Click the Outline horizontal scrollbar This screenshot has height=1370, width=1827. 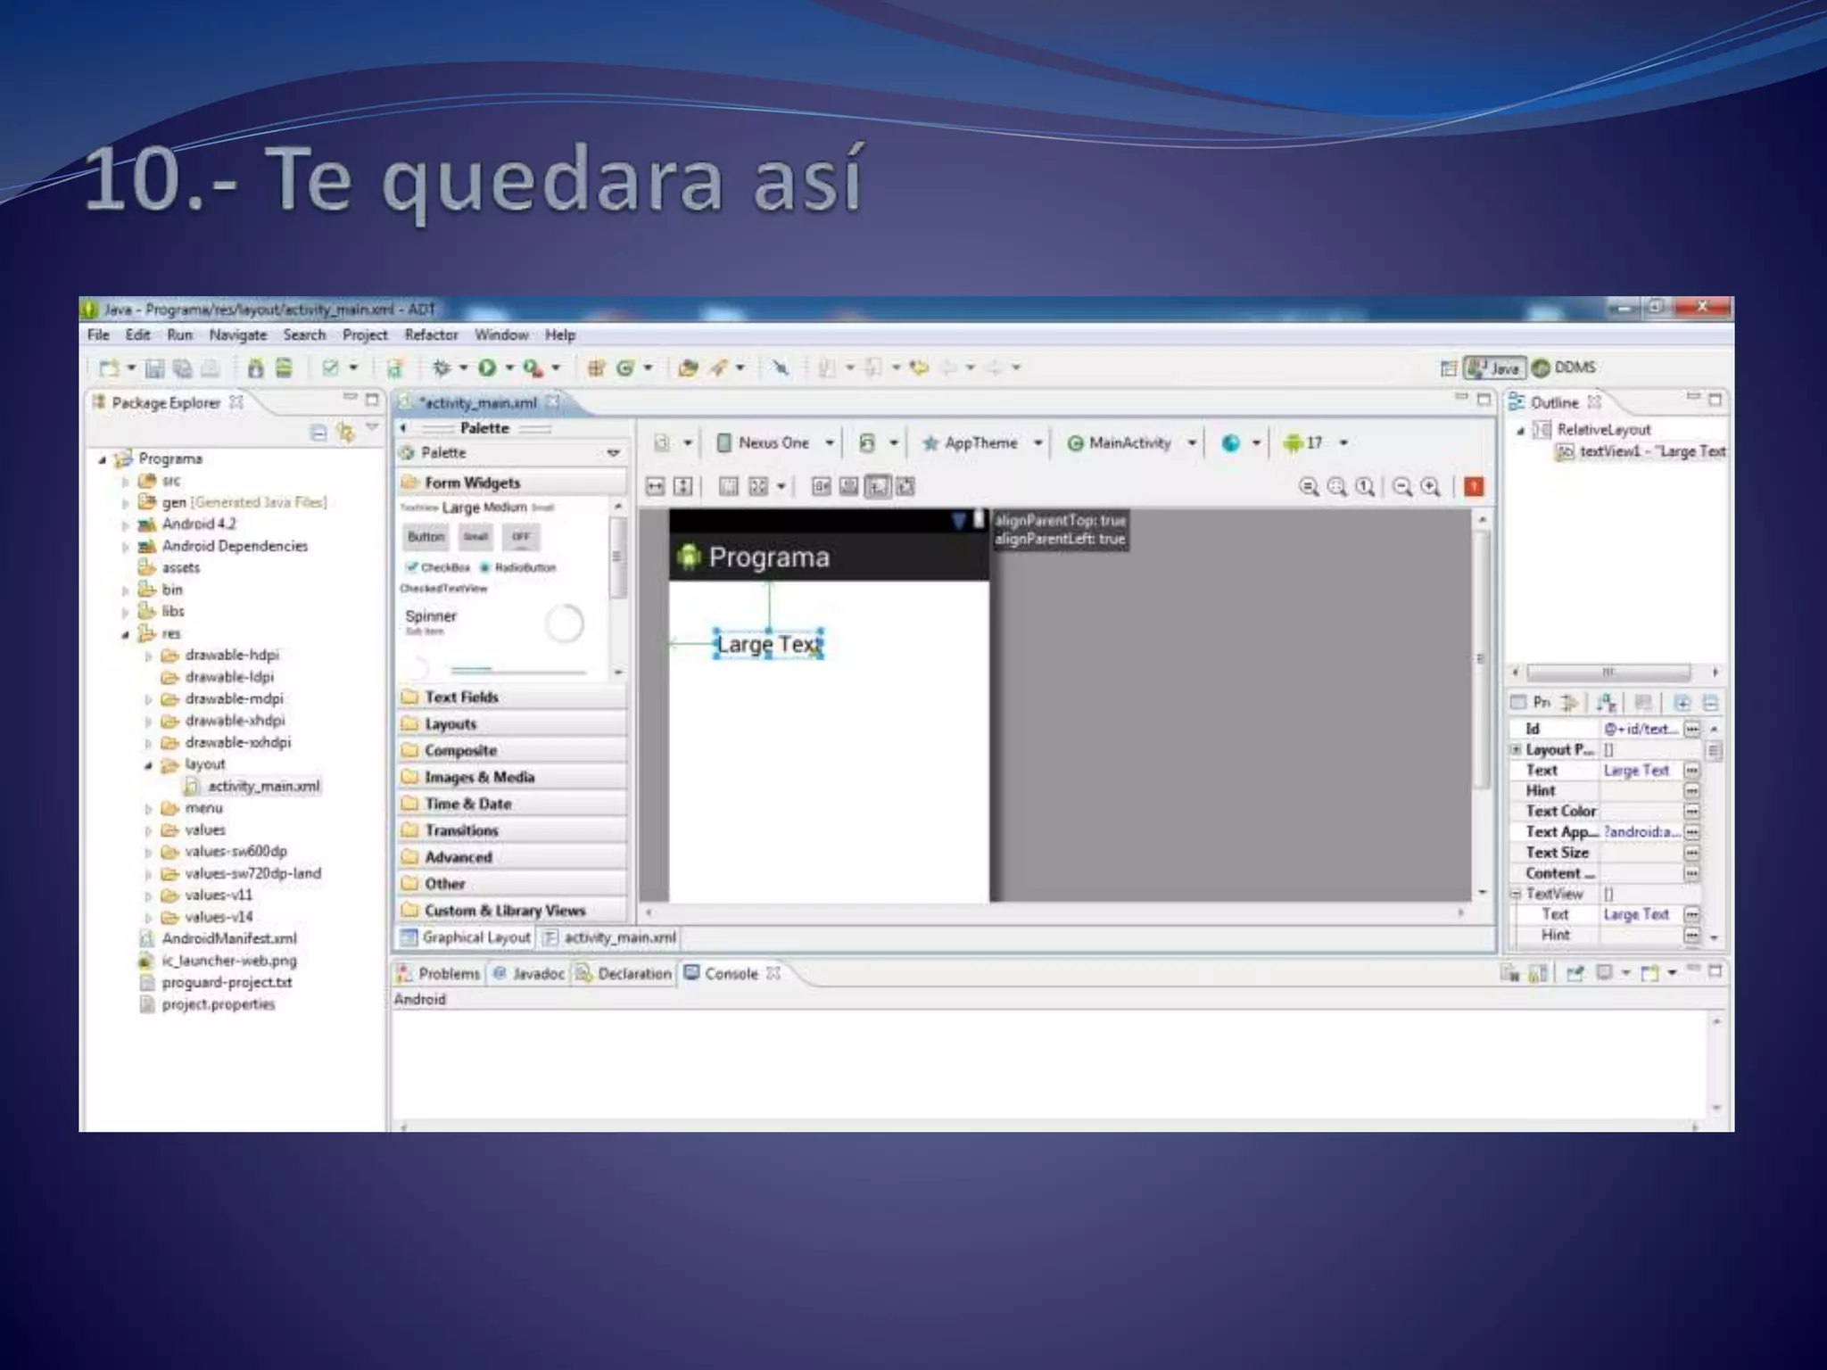click(1608, 671)
